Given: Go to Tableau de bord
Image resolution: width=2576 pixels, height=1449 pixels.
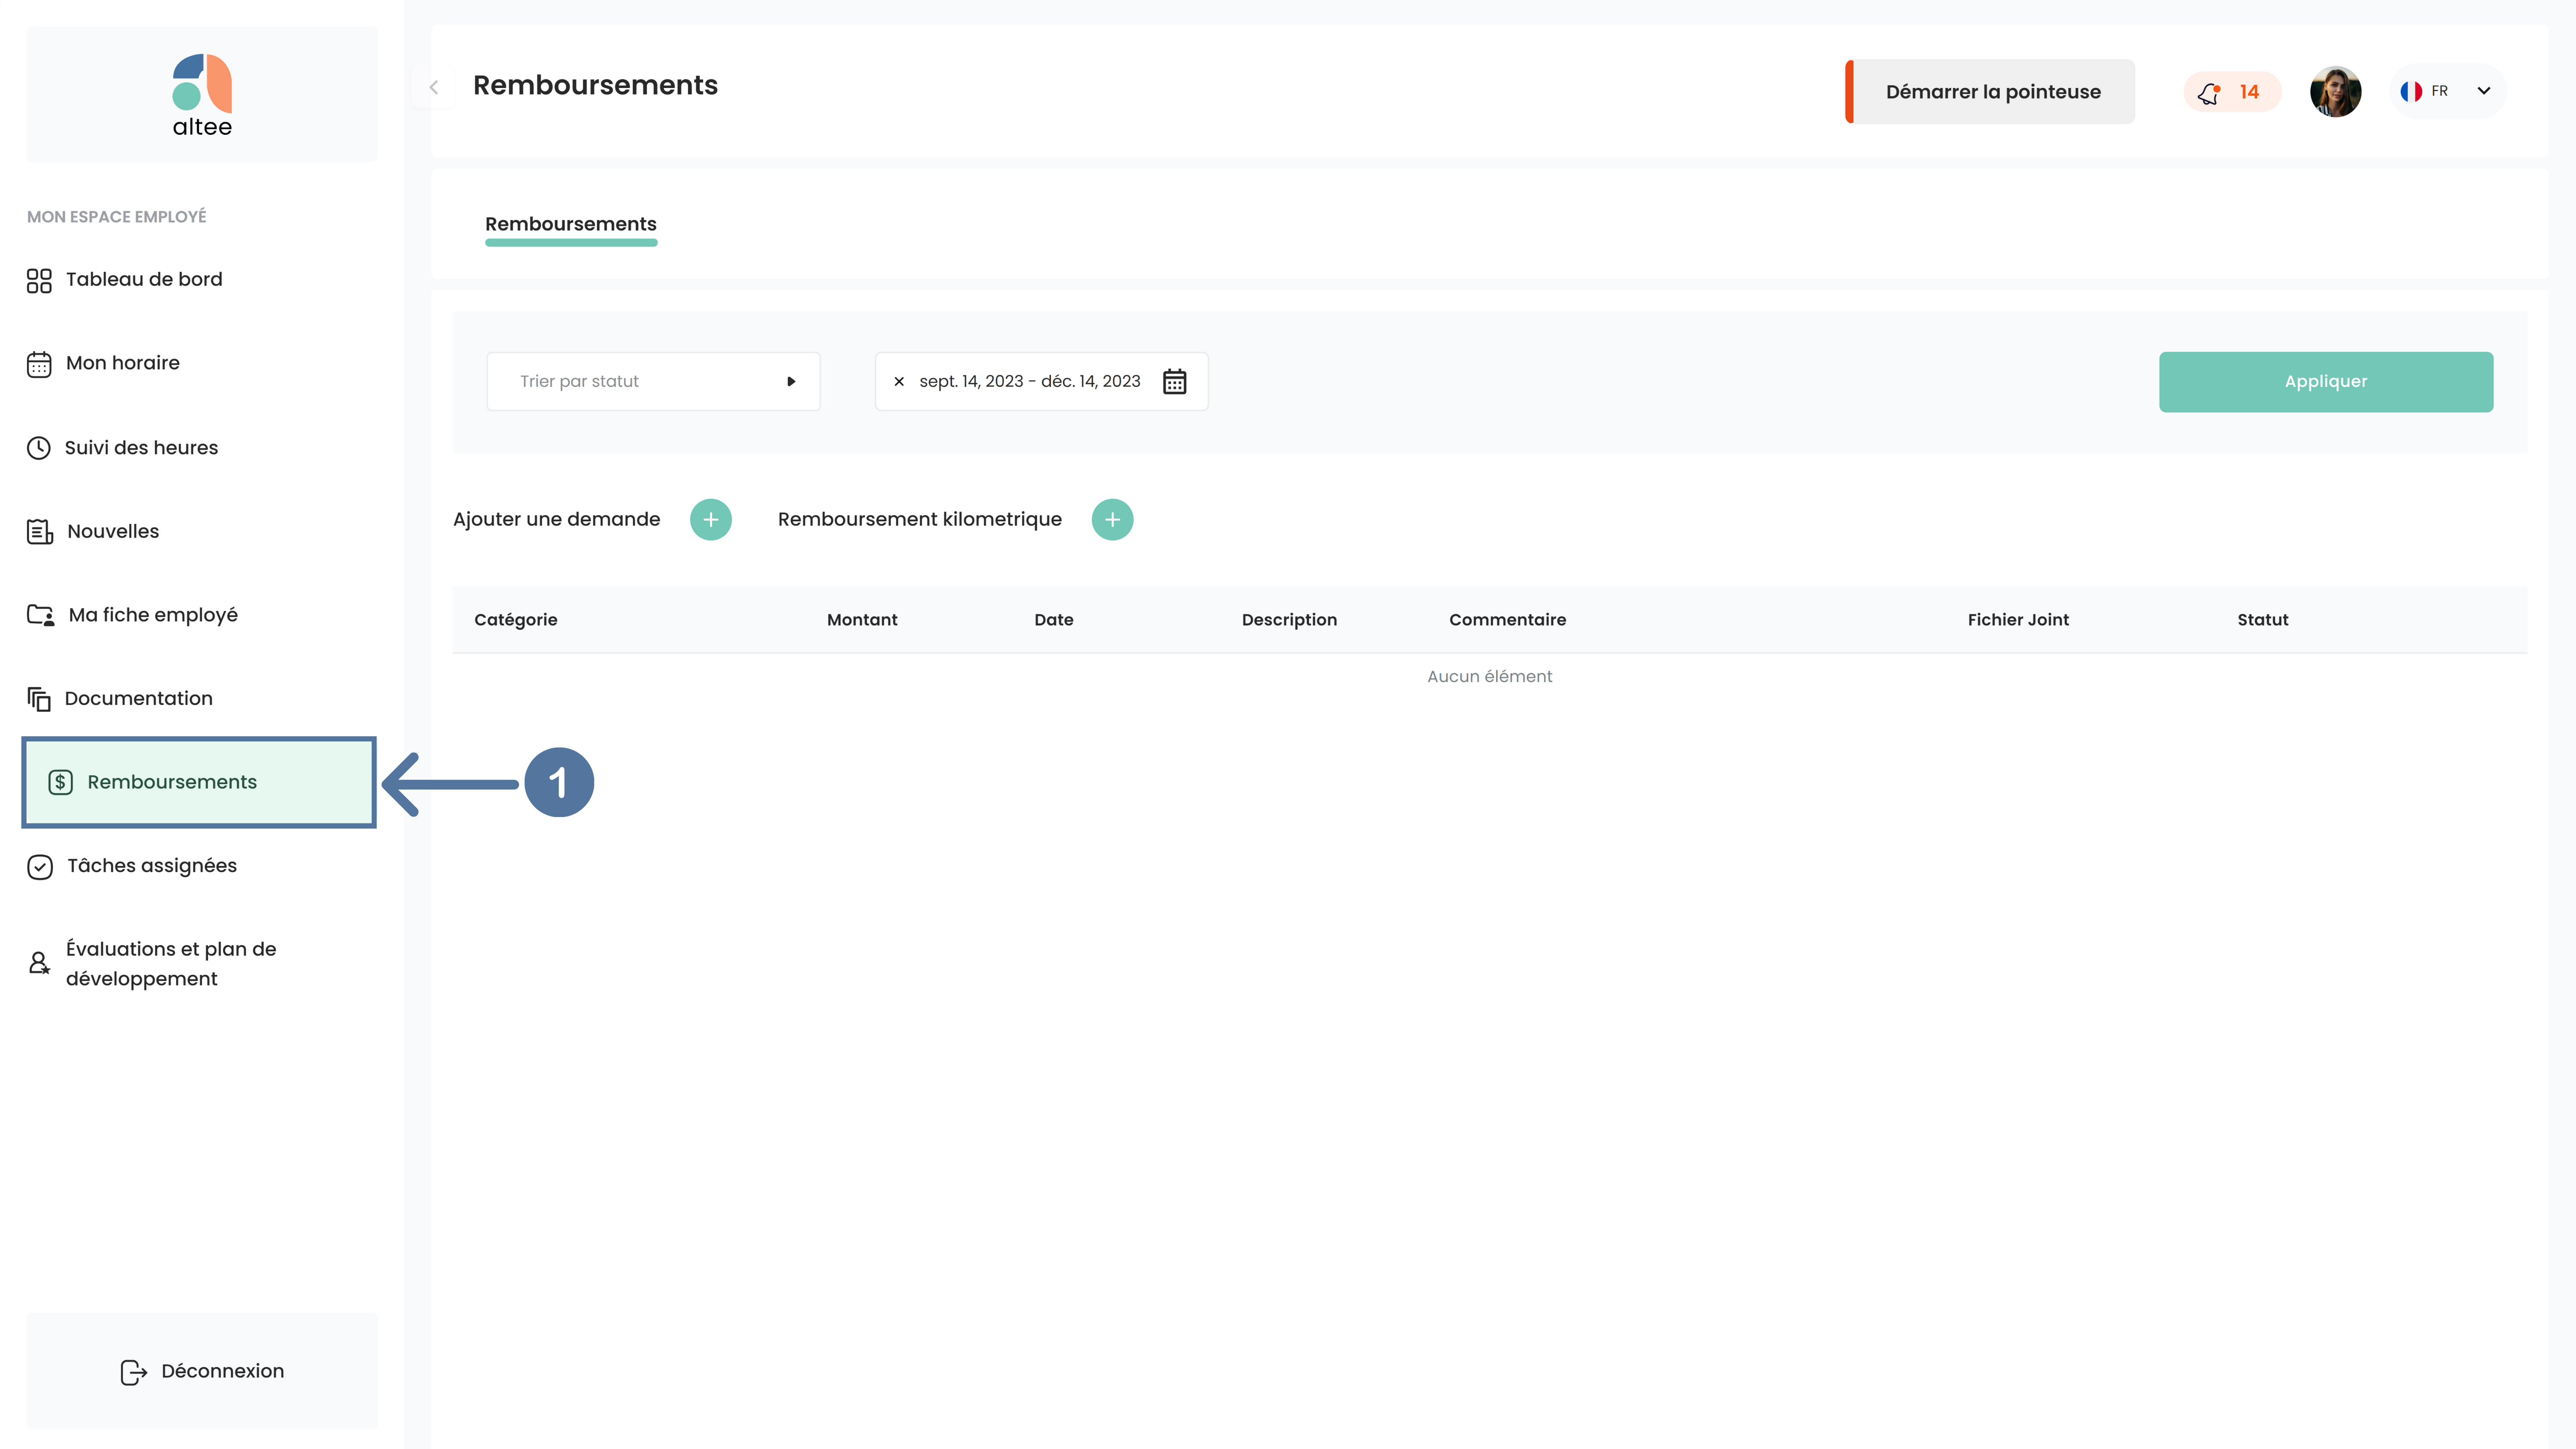Looking at the screenshot, I should coord(144,280).
